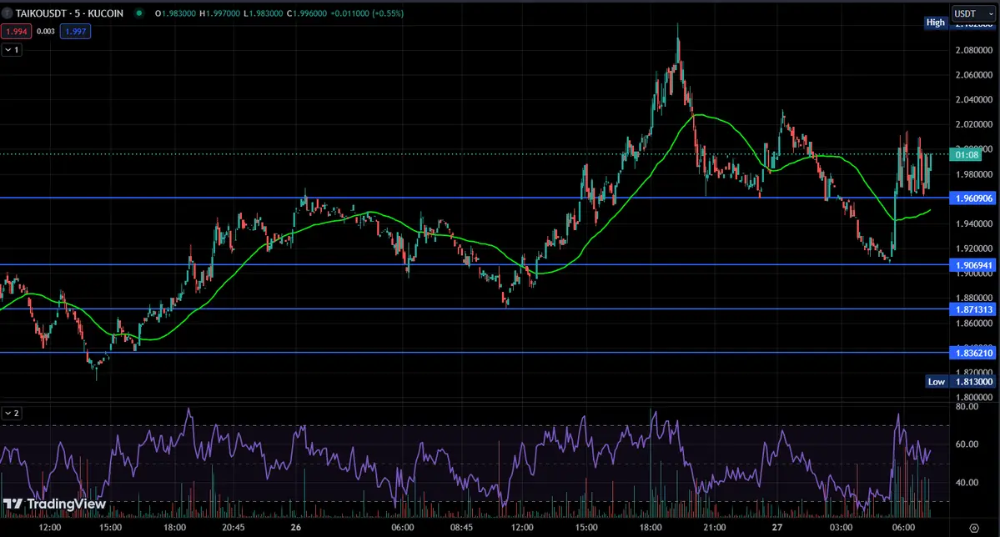Click the 03:00 time axis label

841,528
